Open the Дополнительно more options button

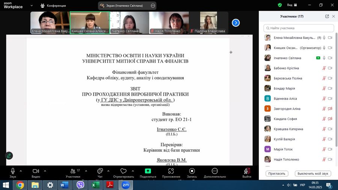pyautogui.click(x=215, y=173)
